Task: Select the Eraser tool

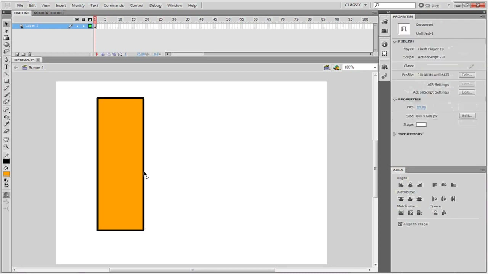Action: point(6,131)
